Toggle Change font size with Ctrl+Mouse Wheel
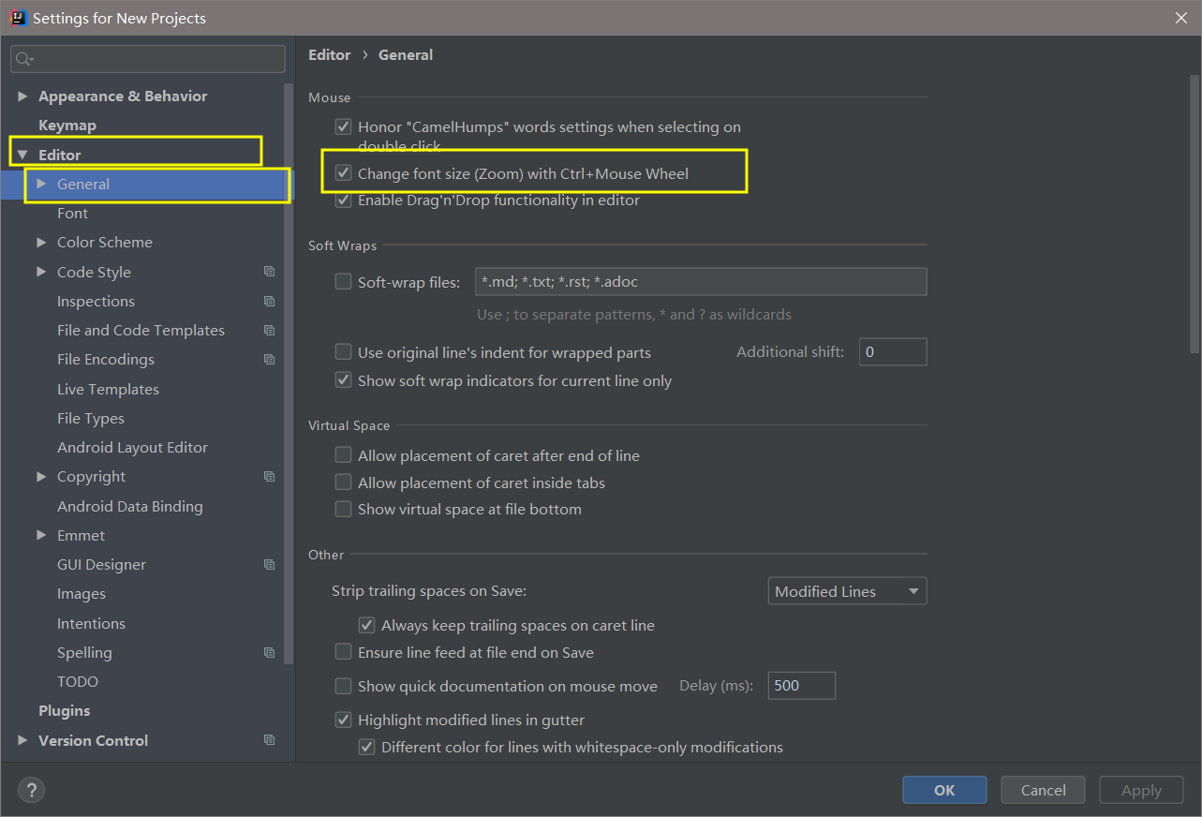 click(343, 173)
